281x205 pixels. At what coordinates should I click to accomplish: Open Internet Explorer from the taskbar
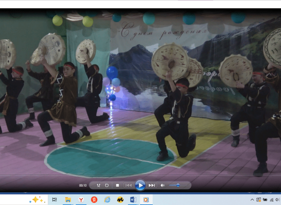point(107,200)
